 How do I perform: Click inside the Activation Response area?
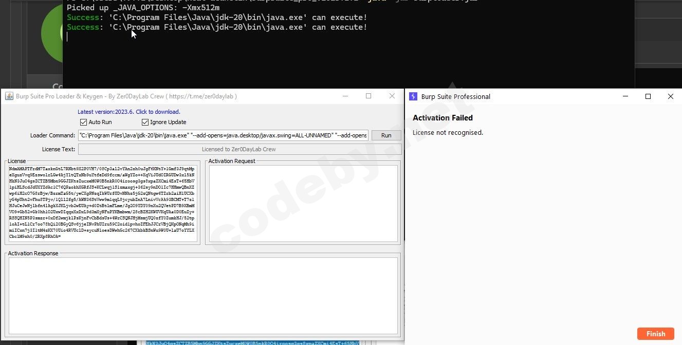click(x=203, y=296)
